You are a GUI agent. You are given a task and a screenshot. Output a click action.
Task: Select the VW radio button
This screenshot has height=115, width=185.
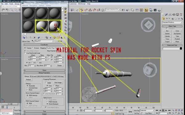click(32, 63)
